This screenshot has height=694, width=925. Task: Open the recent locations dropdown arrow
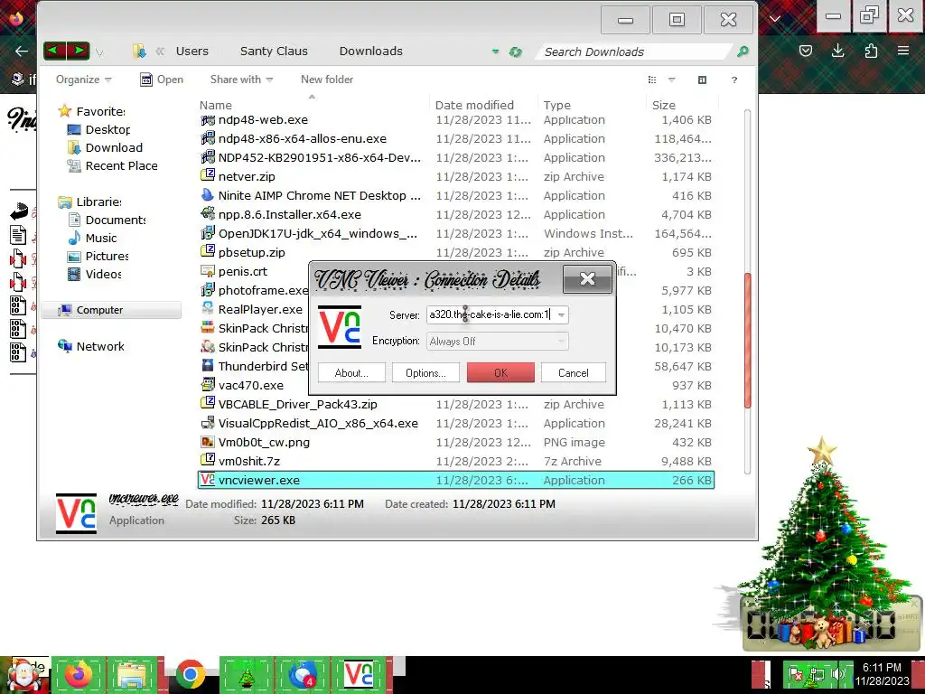[x=99, y=52]
